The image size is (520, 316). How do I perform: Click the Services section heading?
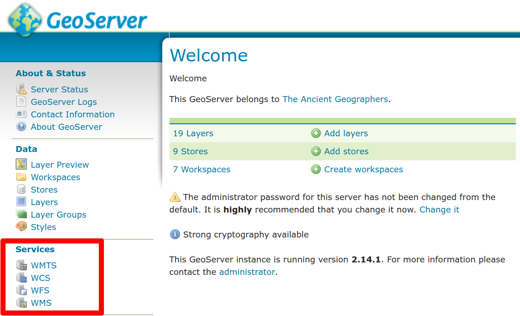[x=35, y=249]
